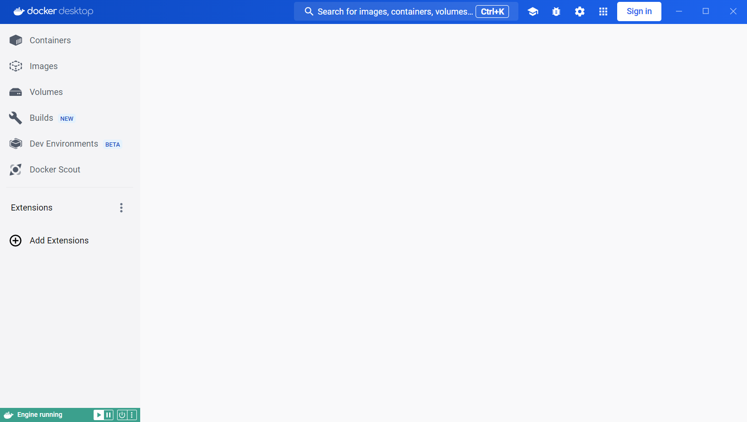The width and height of the screenshot is (747, 422).
Task: Click the BETA badge beside Dev Environments
Action: tap(112, 144)
